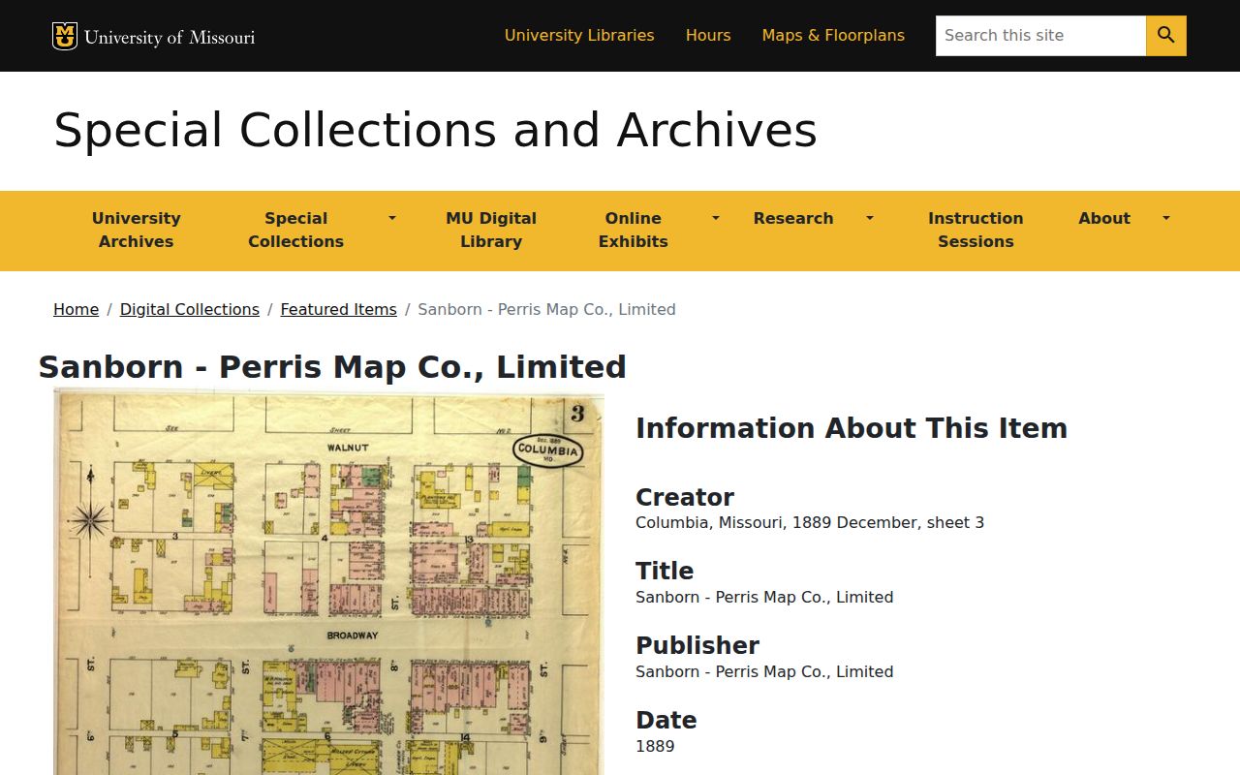This screenshot has width=1240, height=775.
Task: Click the University of Missouri logo
Action: point(153,36)
